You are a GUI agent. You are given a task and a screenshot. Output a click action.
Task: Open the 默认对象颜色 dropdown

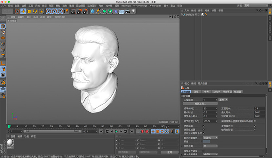tap(210, 138)
